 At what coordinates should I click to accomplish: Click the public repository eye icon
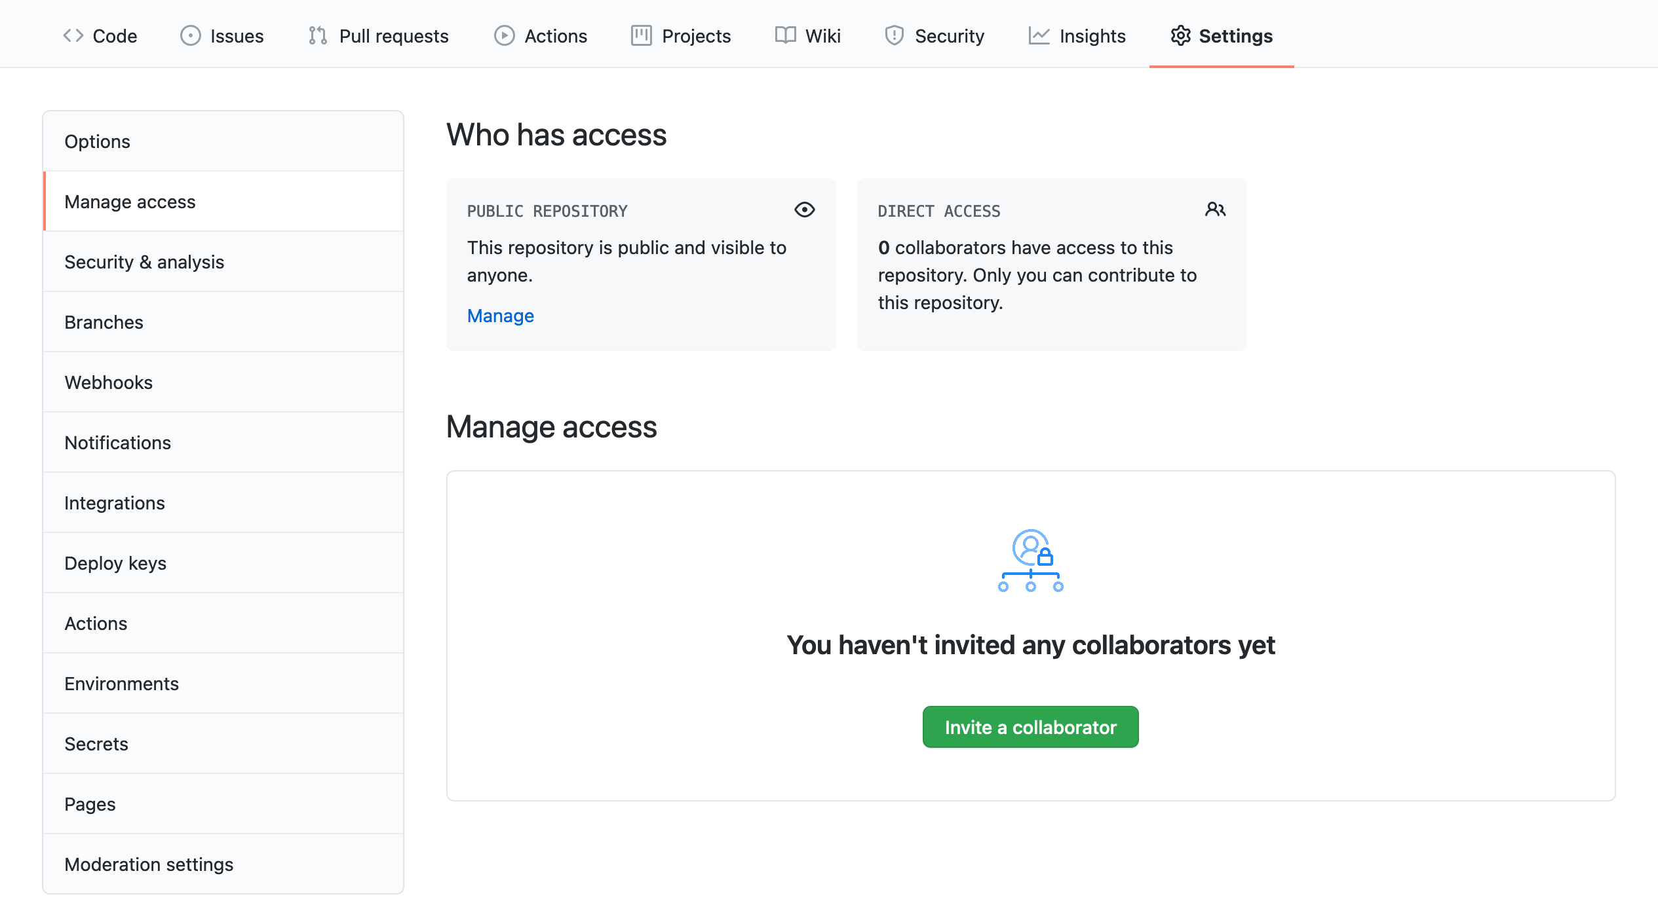point(804,210)
